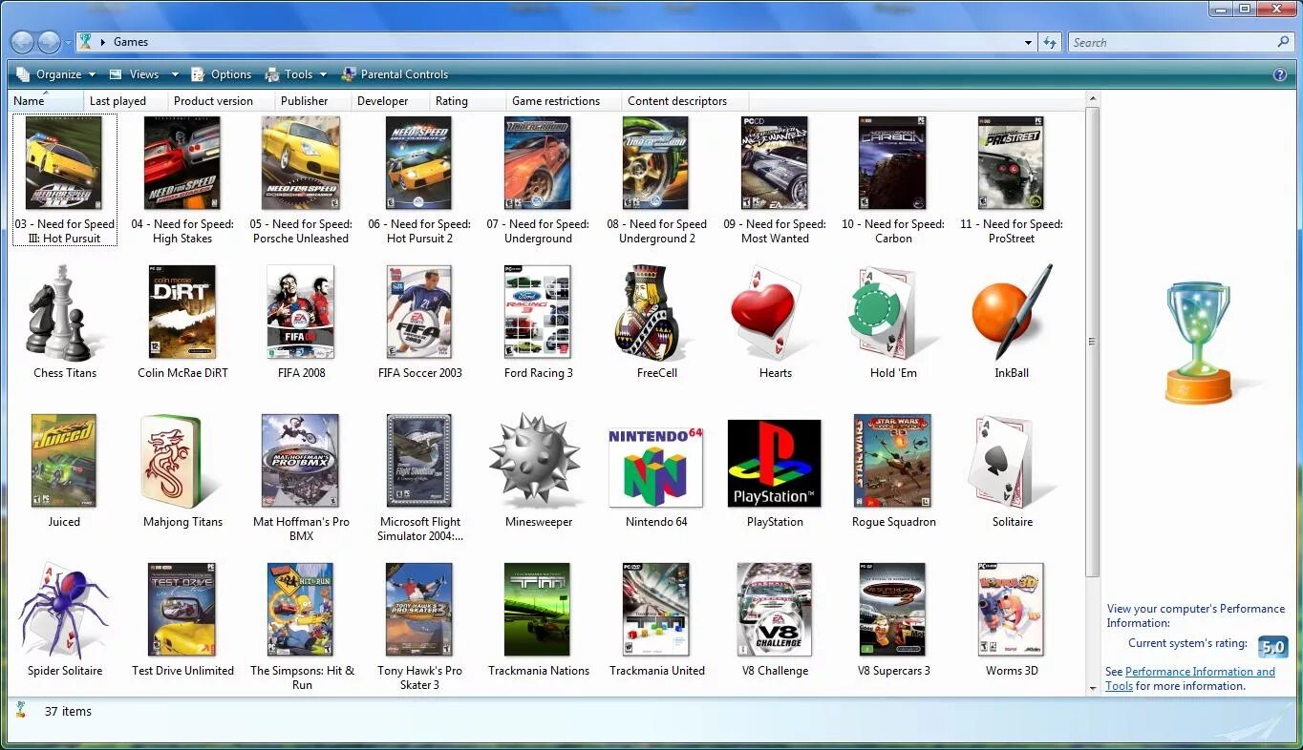Select the Spider Solitaire icon
Image resolution: width=1303 pixels, height=750 pixels.
click(63, 610)
